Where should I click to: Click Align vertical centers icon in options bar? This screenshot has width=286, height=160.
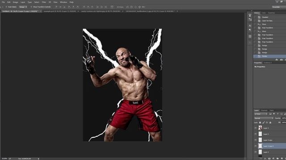tap(60, 7)
